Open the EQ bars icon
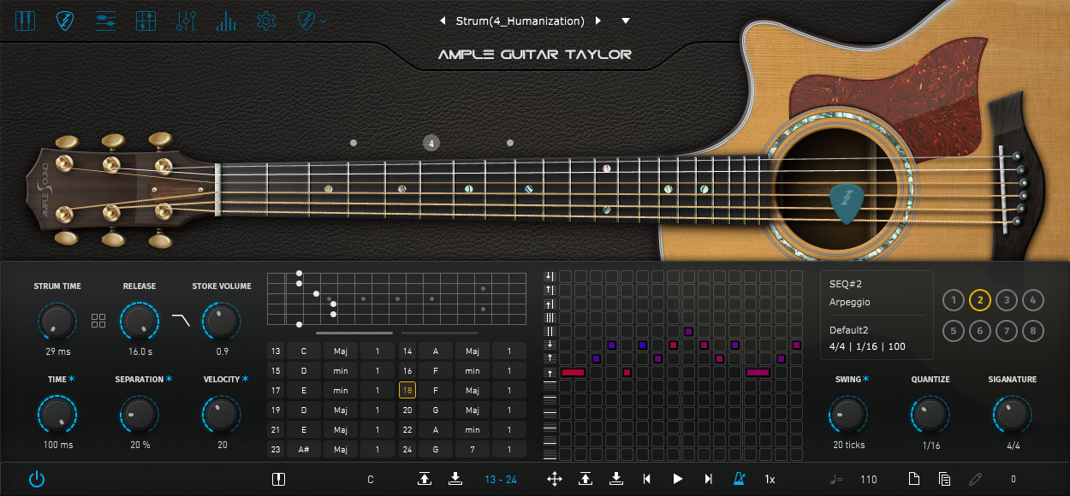1070x496 pixels. (226, 21)
